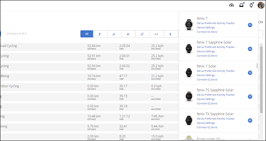
Task: Click the 32:41 time value
Action: (x=123, y=126)
